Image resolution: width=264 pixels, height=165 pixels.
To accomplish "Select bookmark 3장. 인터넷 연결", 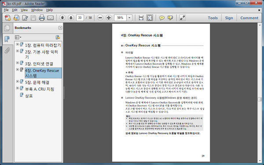I will pyautogui.click(x=39, y=64).
